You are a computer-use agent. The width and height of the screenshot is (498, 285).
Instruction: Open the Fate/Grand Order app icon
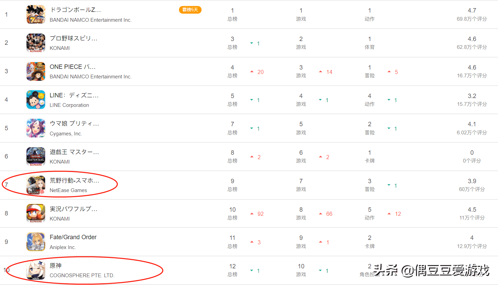(36, 242)
